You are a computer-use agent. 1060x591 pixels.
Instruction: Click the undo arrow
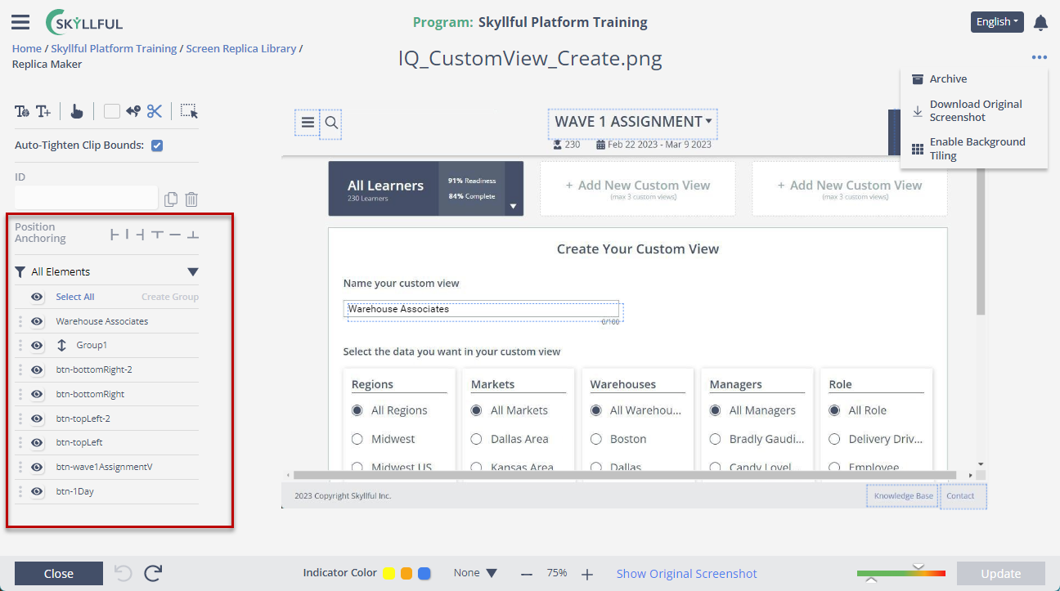[124, 573]
